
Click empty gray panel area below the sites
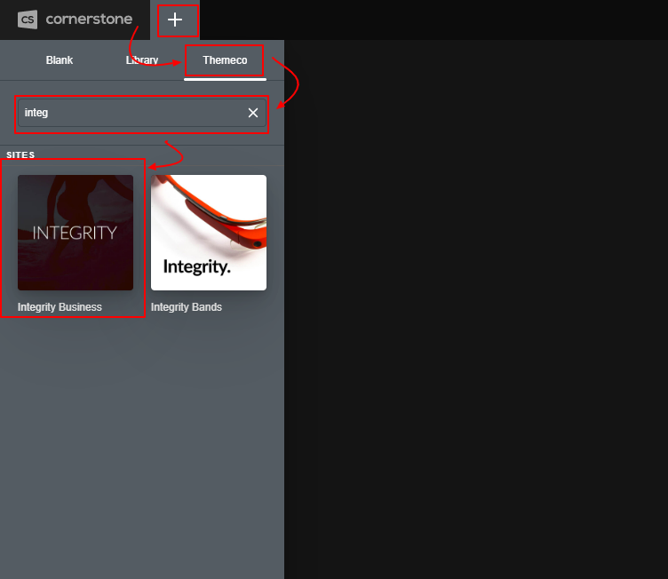[x=142, y=444]
